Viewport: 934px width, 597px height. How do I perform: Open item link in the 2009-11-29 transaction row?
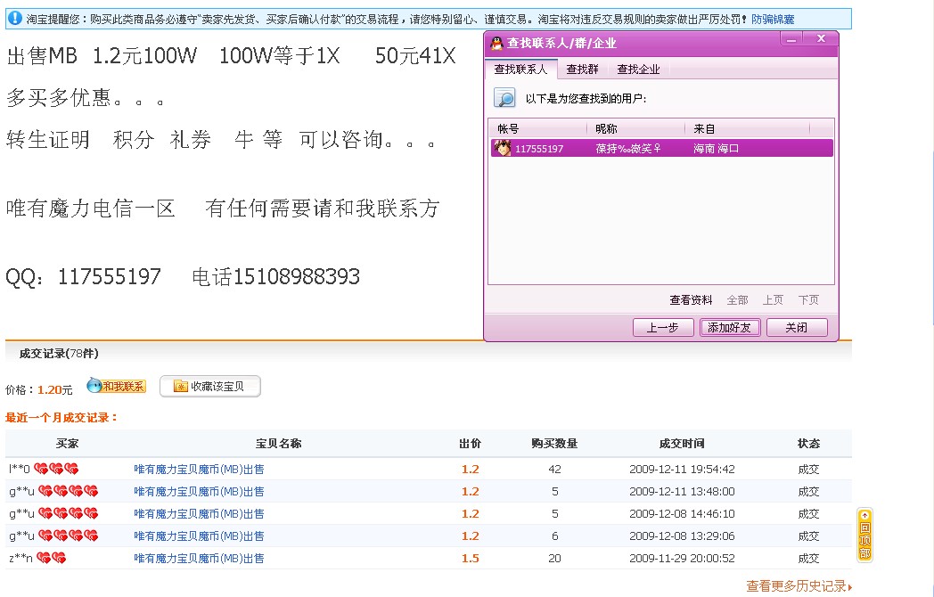199,558
